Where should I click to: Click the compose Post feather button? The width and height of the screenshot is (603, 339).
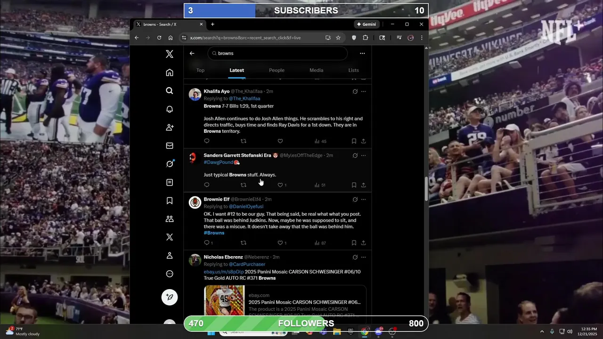click(170, 297)
